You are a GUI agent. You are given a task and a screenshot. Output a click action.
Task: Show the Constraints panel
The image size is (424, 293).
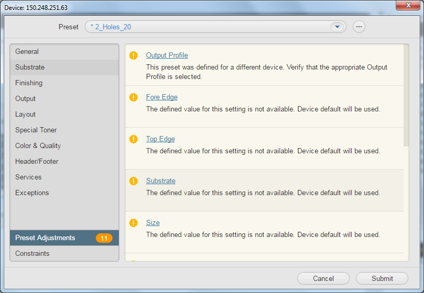[x=32, y=254]
